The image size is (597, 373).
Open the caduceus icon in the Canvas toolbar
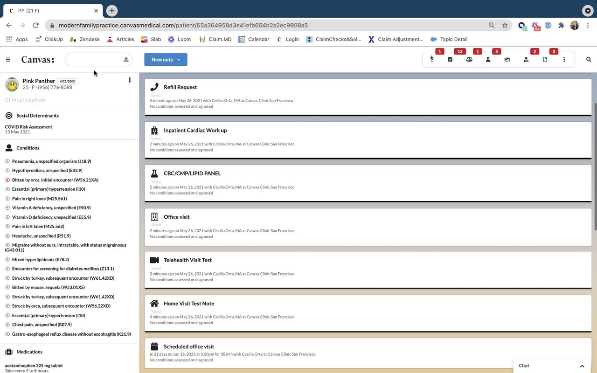pyautogui.click(x=432, y=60)
